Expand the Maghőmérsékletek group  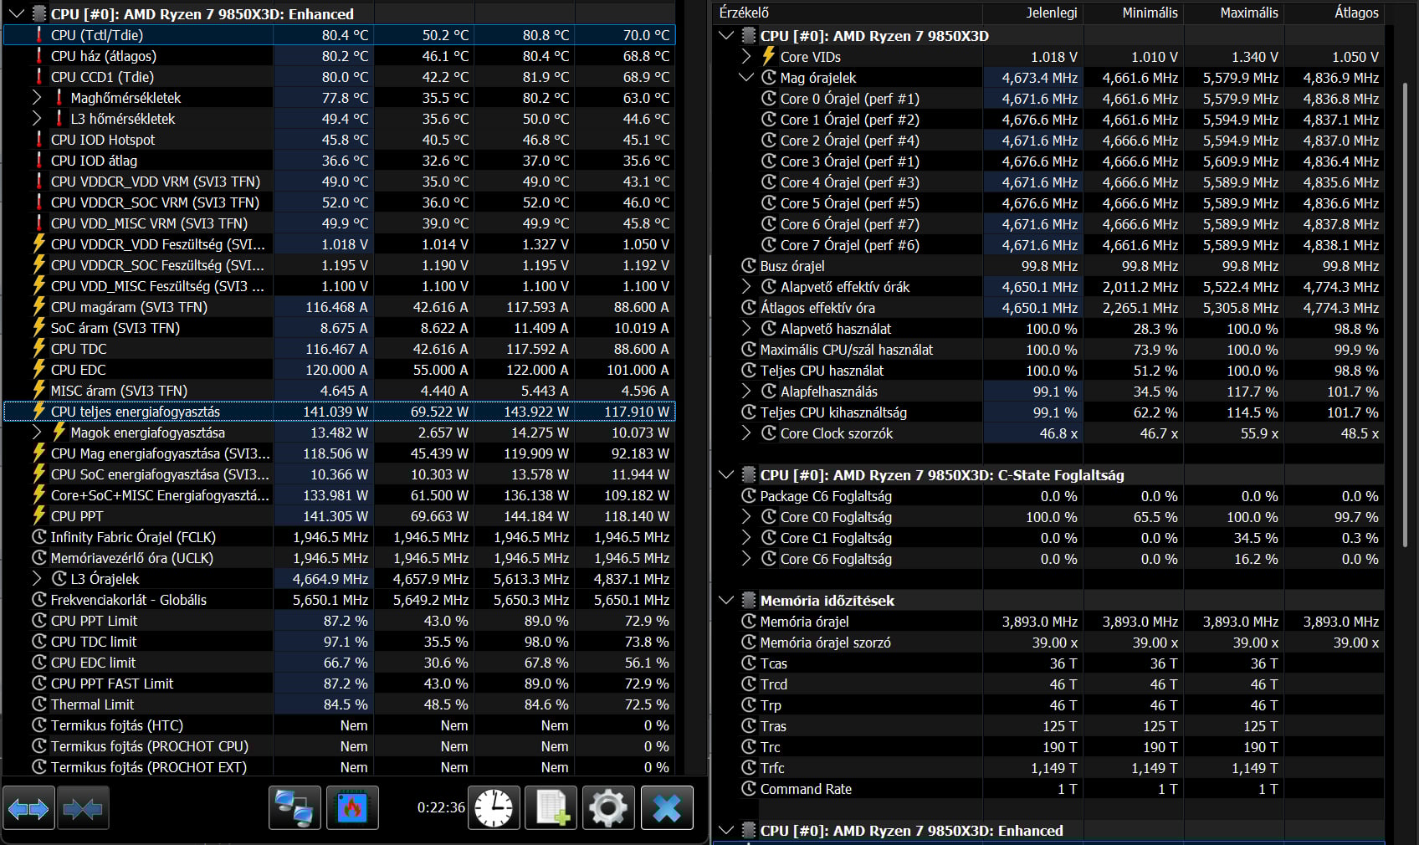[x=37, y=98]
